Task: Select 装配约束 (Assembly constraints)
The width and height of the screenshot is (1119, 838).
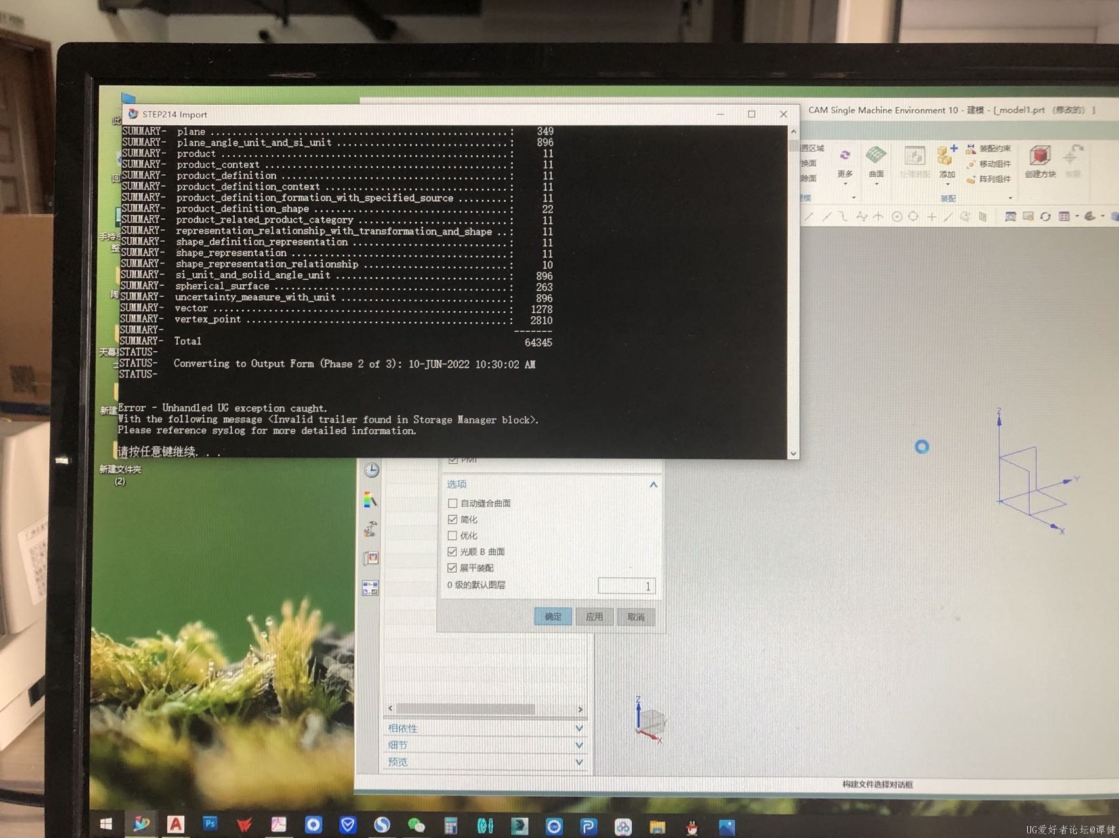Action: [x=988, y=149]
